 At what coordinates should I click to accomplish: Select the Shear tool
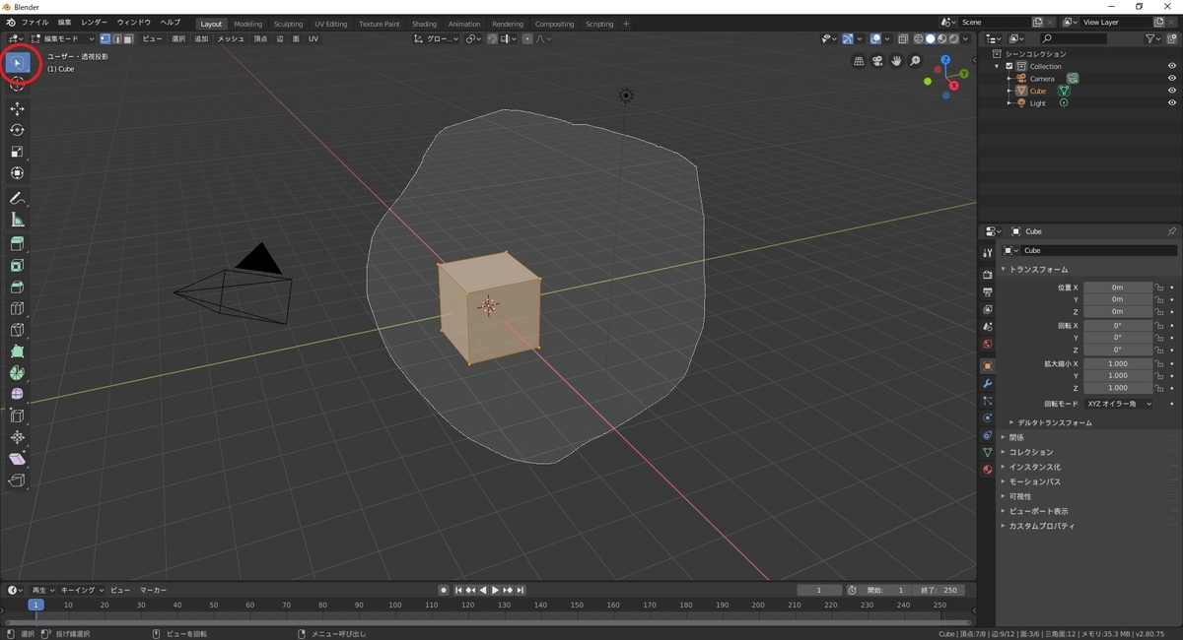tap(17, 459)
